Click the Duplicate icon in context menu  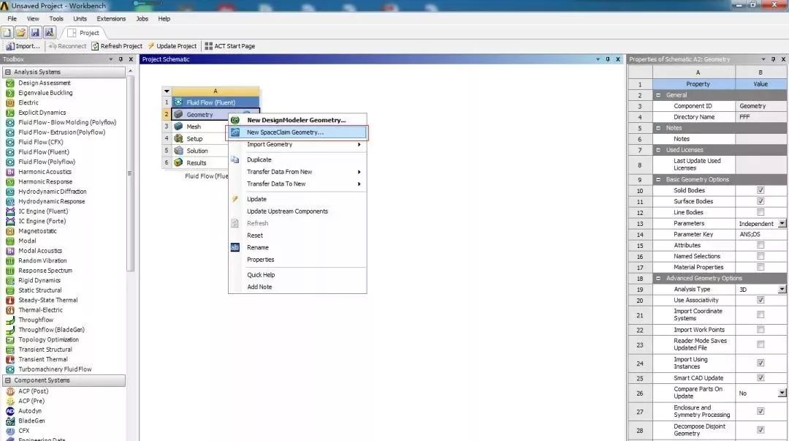coord(235,159)
